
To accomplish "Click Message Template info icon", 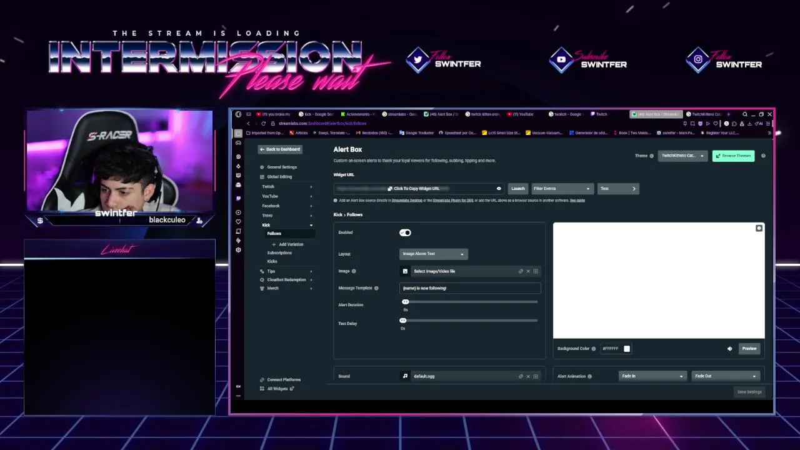I will pyautogui.click(x=376, y=288).
